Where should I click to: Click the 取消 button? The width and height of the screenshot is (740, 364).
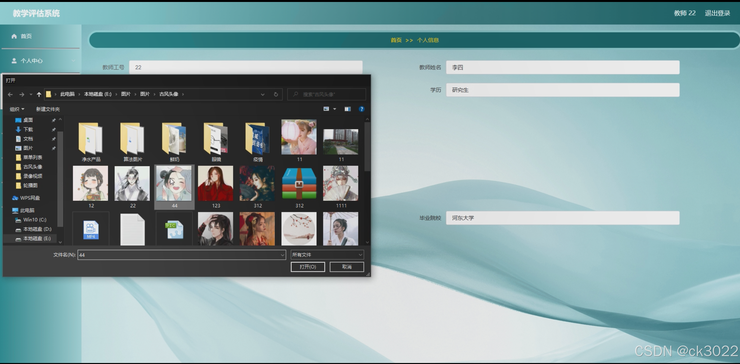point(347,267)
